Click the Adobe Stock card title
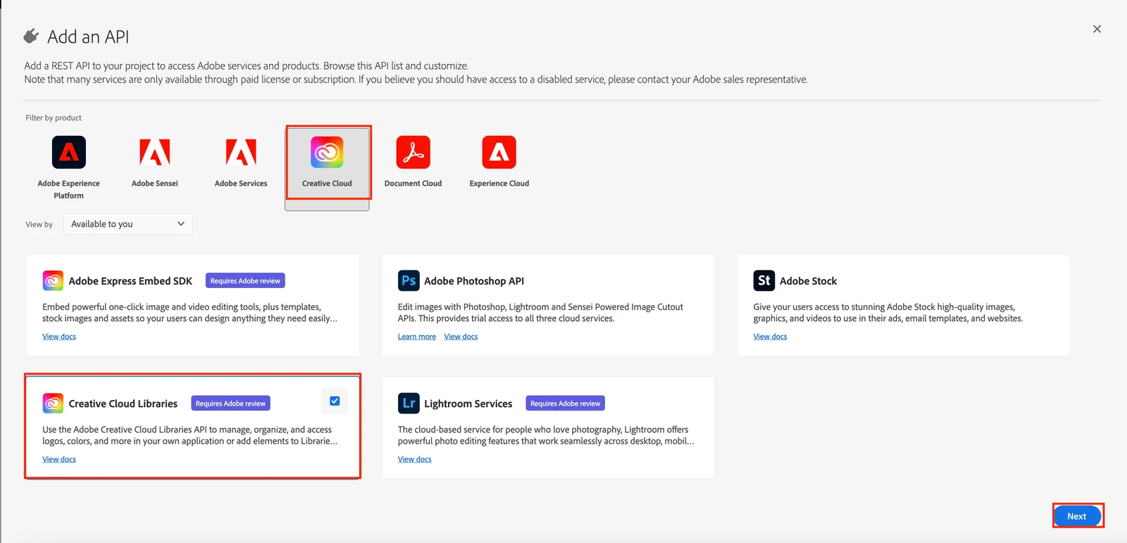This screenshot has height=543, width=1127. pos(808,281)
